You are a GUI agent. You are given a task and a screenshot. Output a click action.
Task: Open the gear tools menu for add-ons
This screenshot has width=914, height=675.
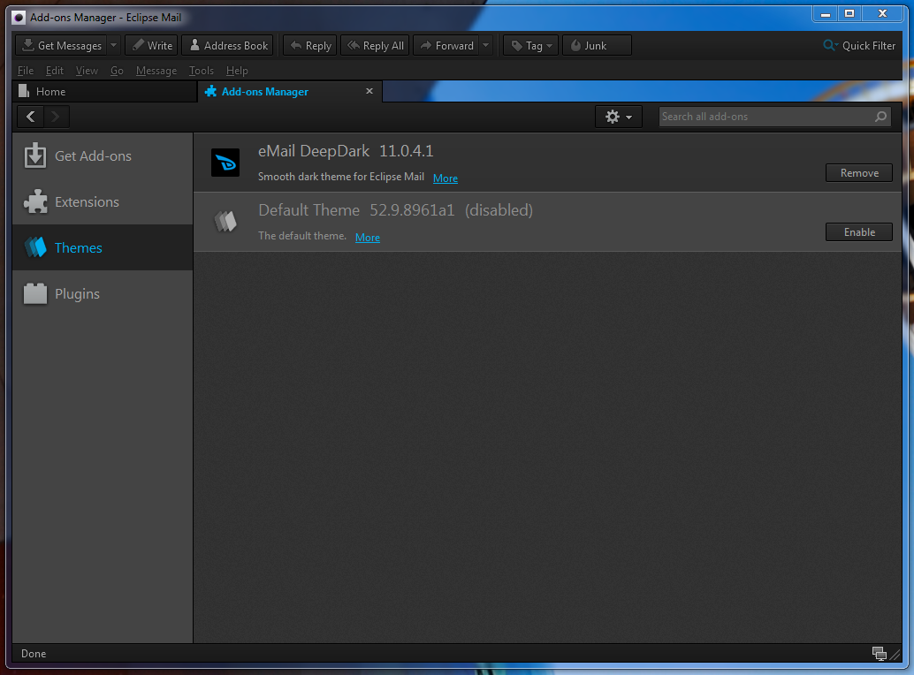click(x=618, y=117)
